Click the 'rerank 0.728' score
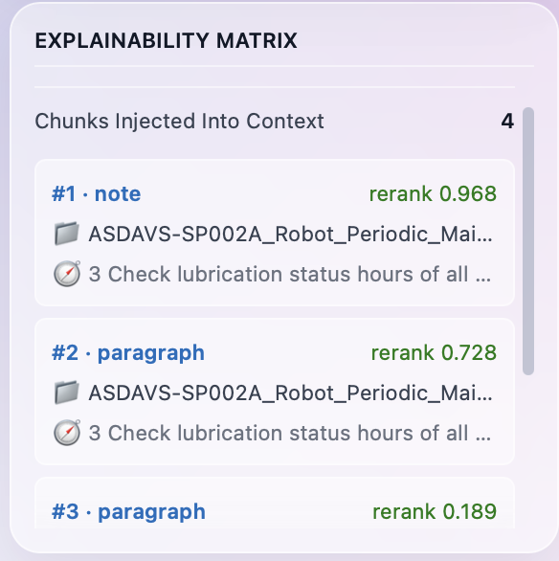Screen dimensions: 559x561 pyautogui.click(x=434, y=352)
